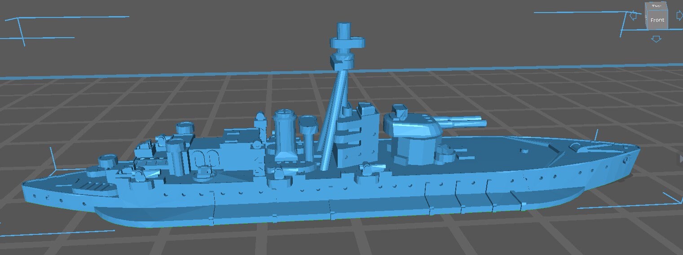This screenshot has height=255, width=683.
Task: Click the Top face of the view cube
Action: (x=656, y=5)
